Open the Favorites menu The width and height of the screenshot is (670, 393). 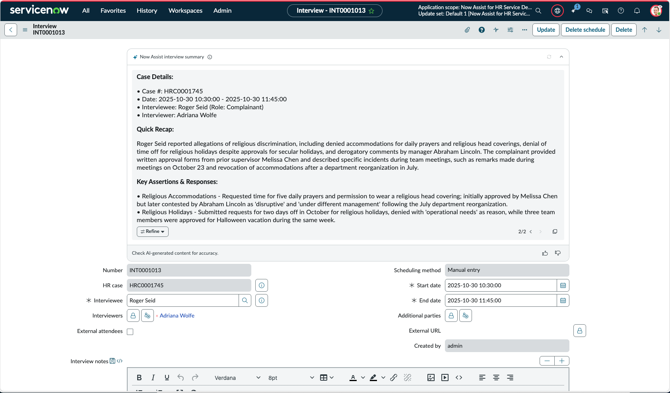tap(113, 11)
